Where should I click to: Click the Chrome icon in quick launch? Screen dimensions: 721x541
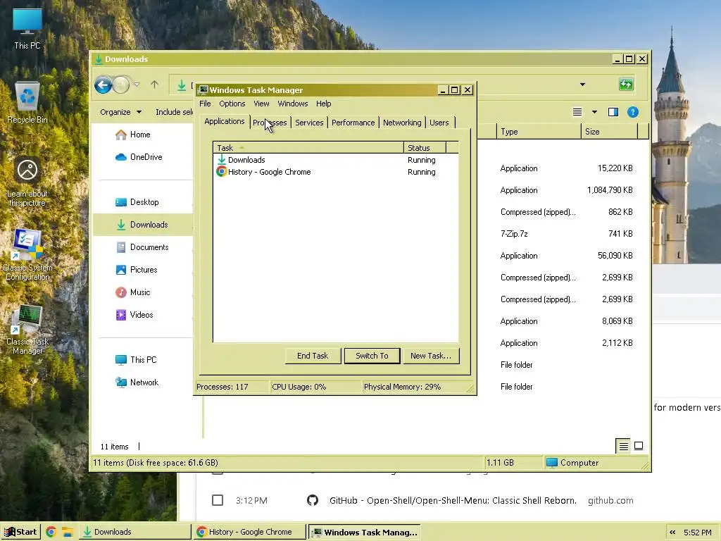click(51, 533)
